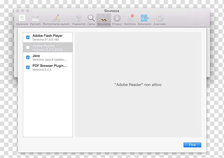Uncheck the PDF Browser Plugin checkbox

(28, 67)
